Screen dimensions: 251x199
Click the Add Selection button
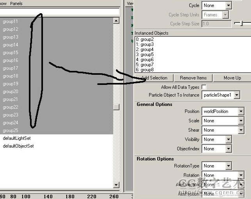pos(154,78)
